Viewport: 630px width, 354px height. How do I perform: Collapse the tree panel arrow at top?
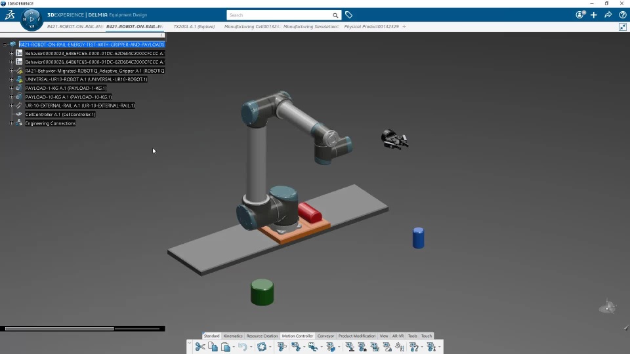pos(162,35)
